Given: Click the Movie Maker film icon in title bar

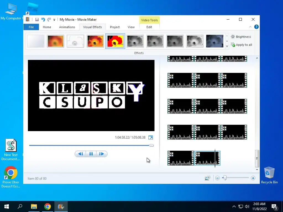Looking at the screenshot, I should [x=27, y=19].
